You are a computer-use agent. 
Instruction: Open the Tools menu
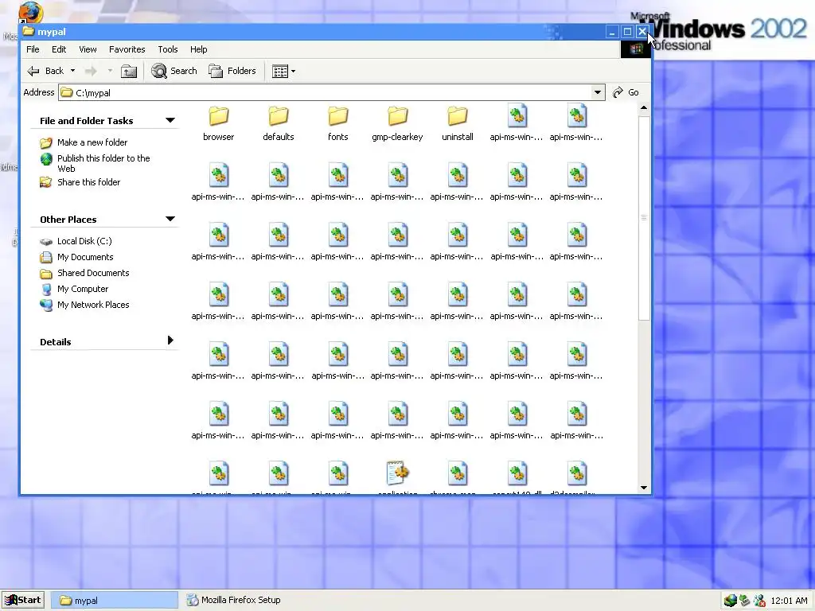coord(168,49)
